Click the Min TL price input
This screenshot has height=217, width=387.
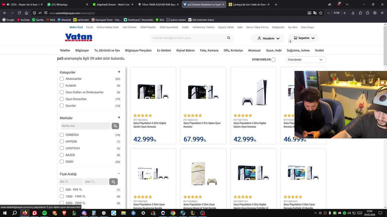[x=71, y=182]
